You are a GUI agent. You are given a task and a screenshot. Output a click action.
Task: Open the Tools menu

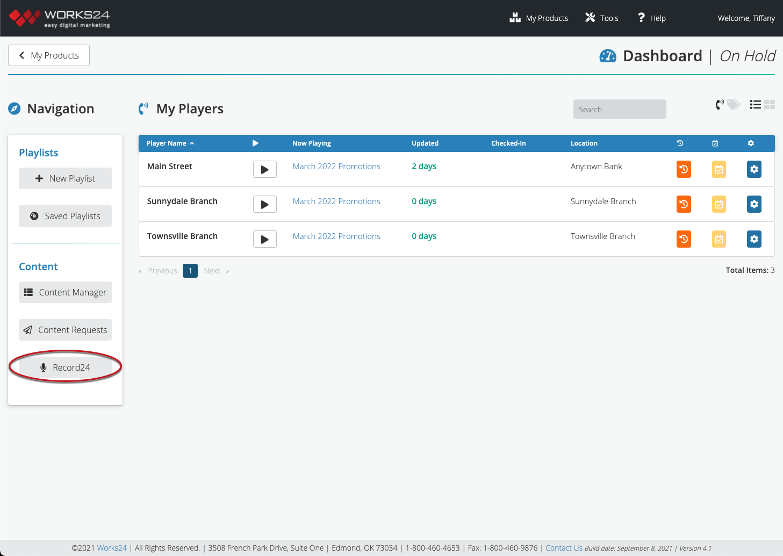click(x=602, y=18)
